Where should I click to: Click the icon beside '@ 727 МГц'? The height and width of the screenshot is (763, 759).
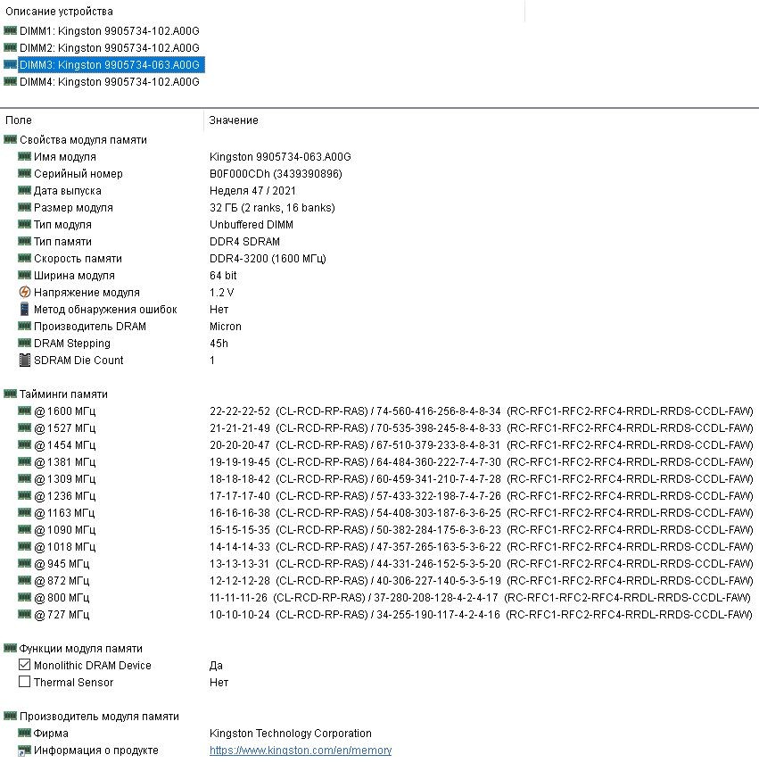(x=24, y=614)
